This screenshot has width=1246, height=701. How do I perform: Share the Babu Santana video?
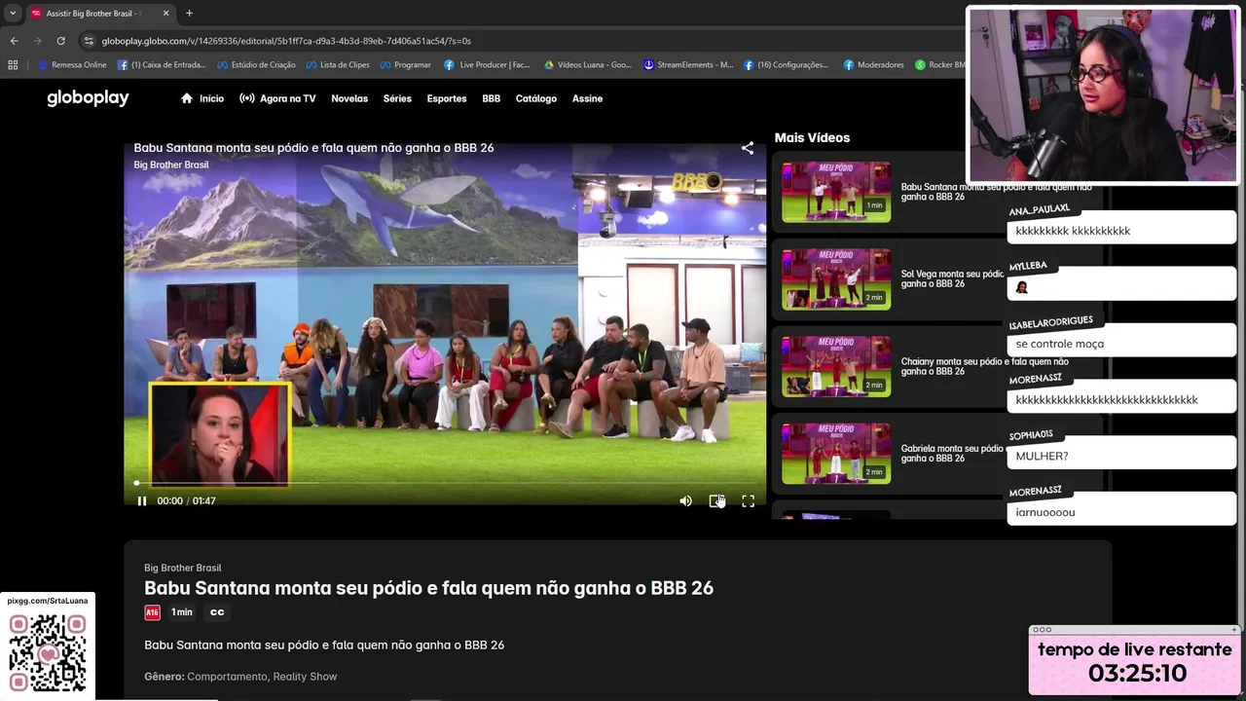[x=748, y=148]
